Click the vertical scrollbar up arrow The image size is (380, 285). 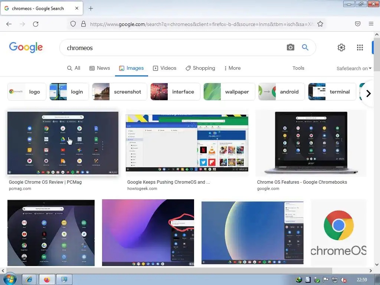[377, 35]
